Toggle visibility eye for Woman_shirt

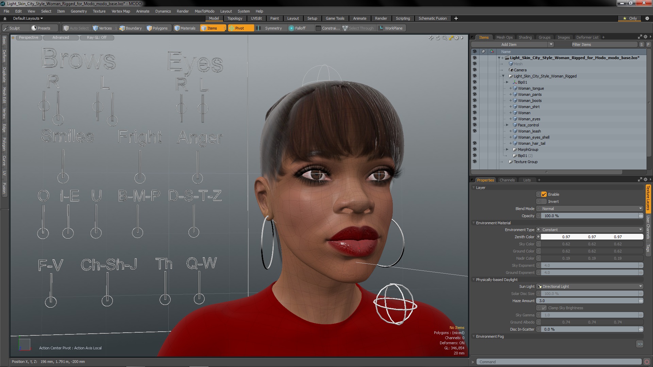474,107
